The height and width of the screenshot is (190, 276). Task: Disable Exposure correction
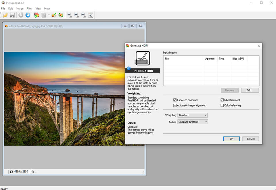pos(175,100)
